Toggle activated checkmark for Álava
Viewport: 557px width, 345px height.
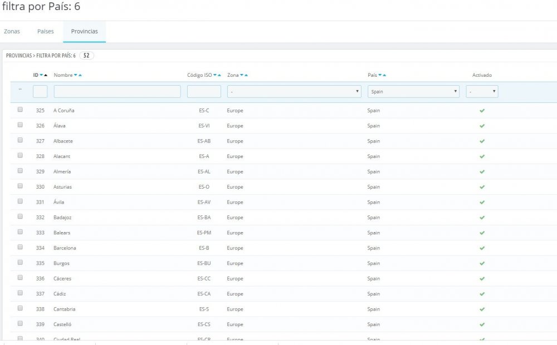point(482,126)
